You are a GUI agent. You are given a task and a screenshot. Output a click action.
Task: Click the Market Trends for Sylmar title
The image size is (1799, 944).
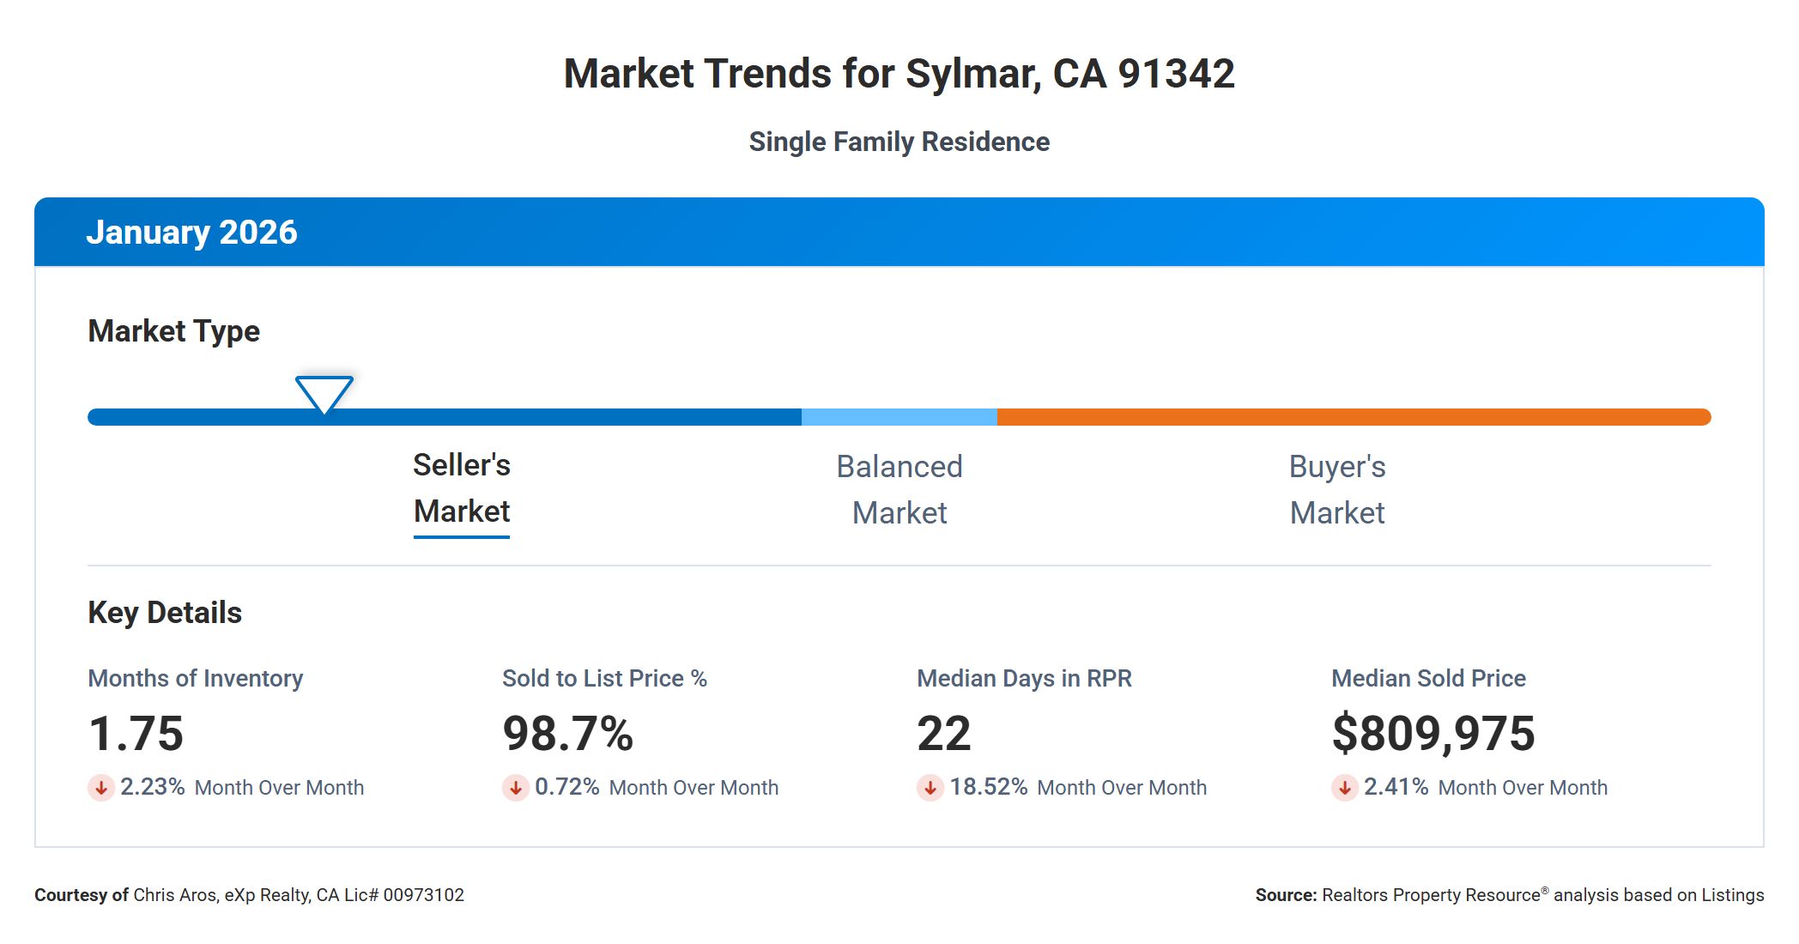[x=899, y=74]
